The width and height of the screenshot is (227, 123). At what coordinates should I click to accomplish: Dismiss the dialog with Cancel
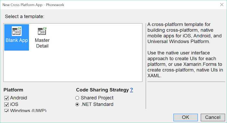point(213,118)
